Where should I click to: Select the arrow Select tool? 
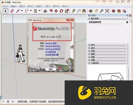pos(6,11)
